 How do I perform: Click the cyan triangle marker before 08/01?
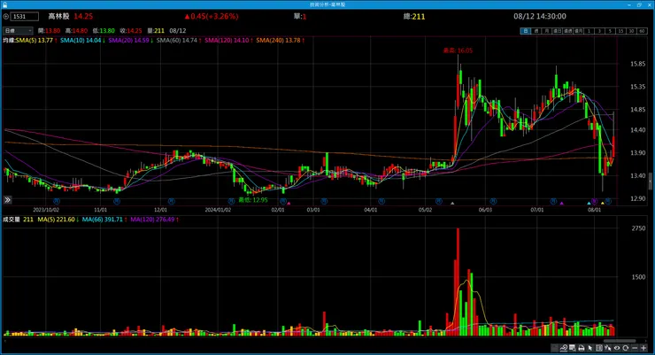589,204
